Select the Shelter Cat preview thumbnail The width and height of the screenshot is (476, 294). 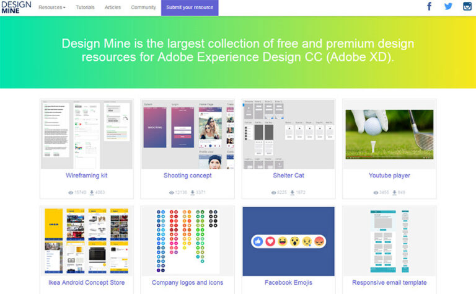click(288, 134)
